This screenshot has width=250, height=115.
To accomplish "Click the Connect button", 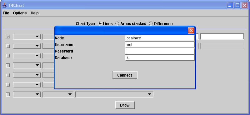I will [x=125, y=75].
